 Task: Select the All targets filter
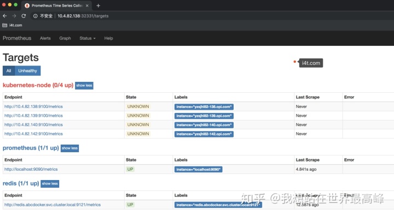coord(9,70)
